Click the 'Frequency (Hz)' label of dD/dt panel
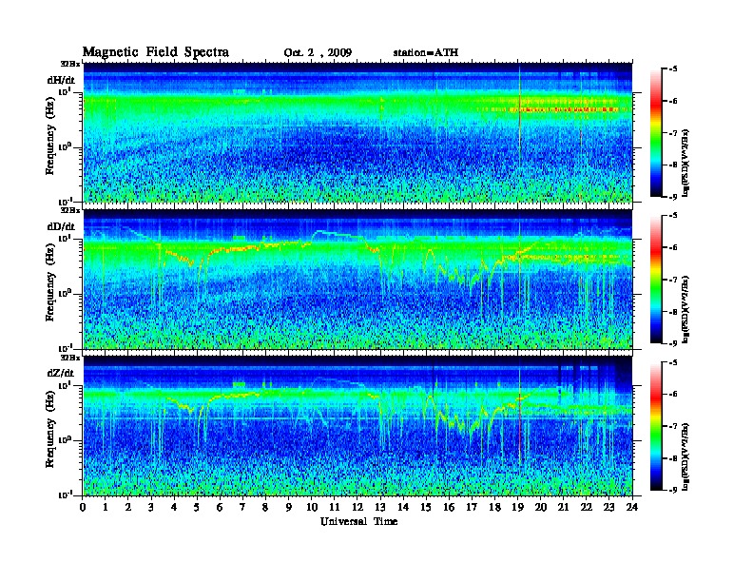The width and height of the screenshot is (753, 582). 50,282
